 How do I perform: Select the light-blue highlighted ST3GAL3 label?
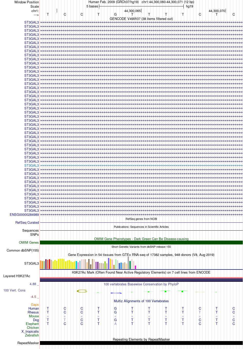[32, 165]
